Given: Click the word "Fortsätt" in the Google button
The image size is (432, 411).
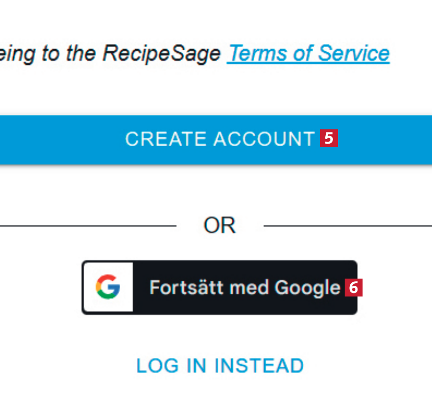Looking at the screenshot, I should tap(187, 287).
